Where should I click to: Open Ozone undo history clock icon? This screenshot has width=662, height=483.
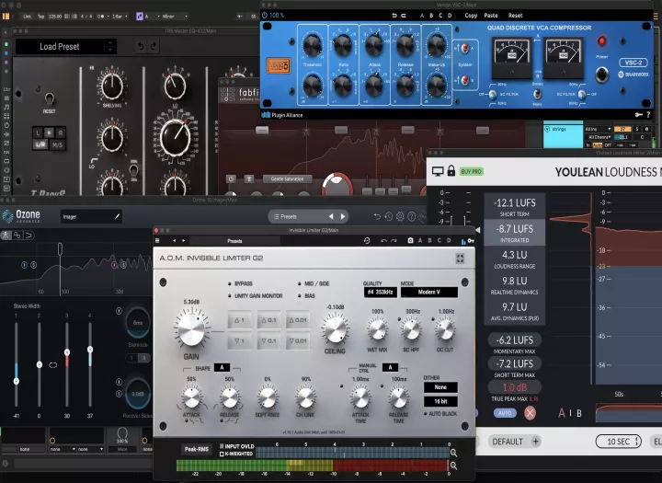coord(388,216)
